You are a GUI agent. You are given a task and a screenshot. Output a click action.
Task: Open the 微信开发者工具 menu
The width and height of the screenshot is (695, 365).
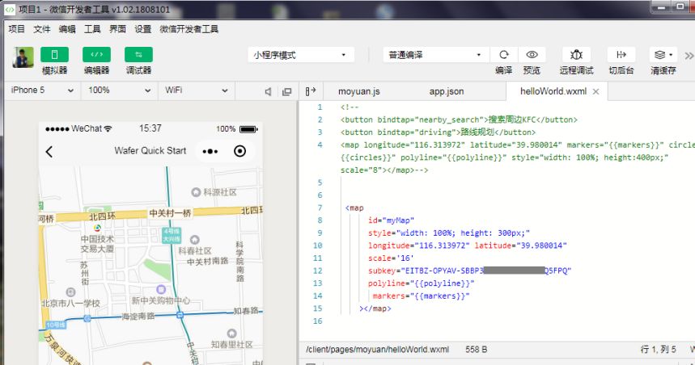(x=189, y=29)
